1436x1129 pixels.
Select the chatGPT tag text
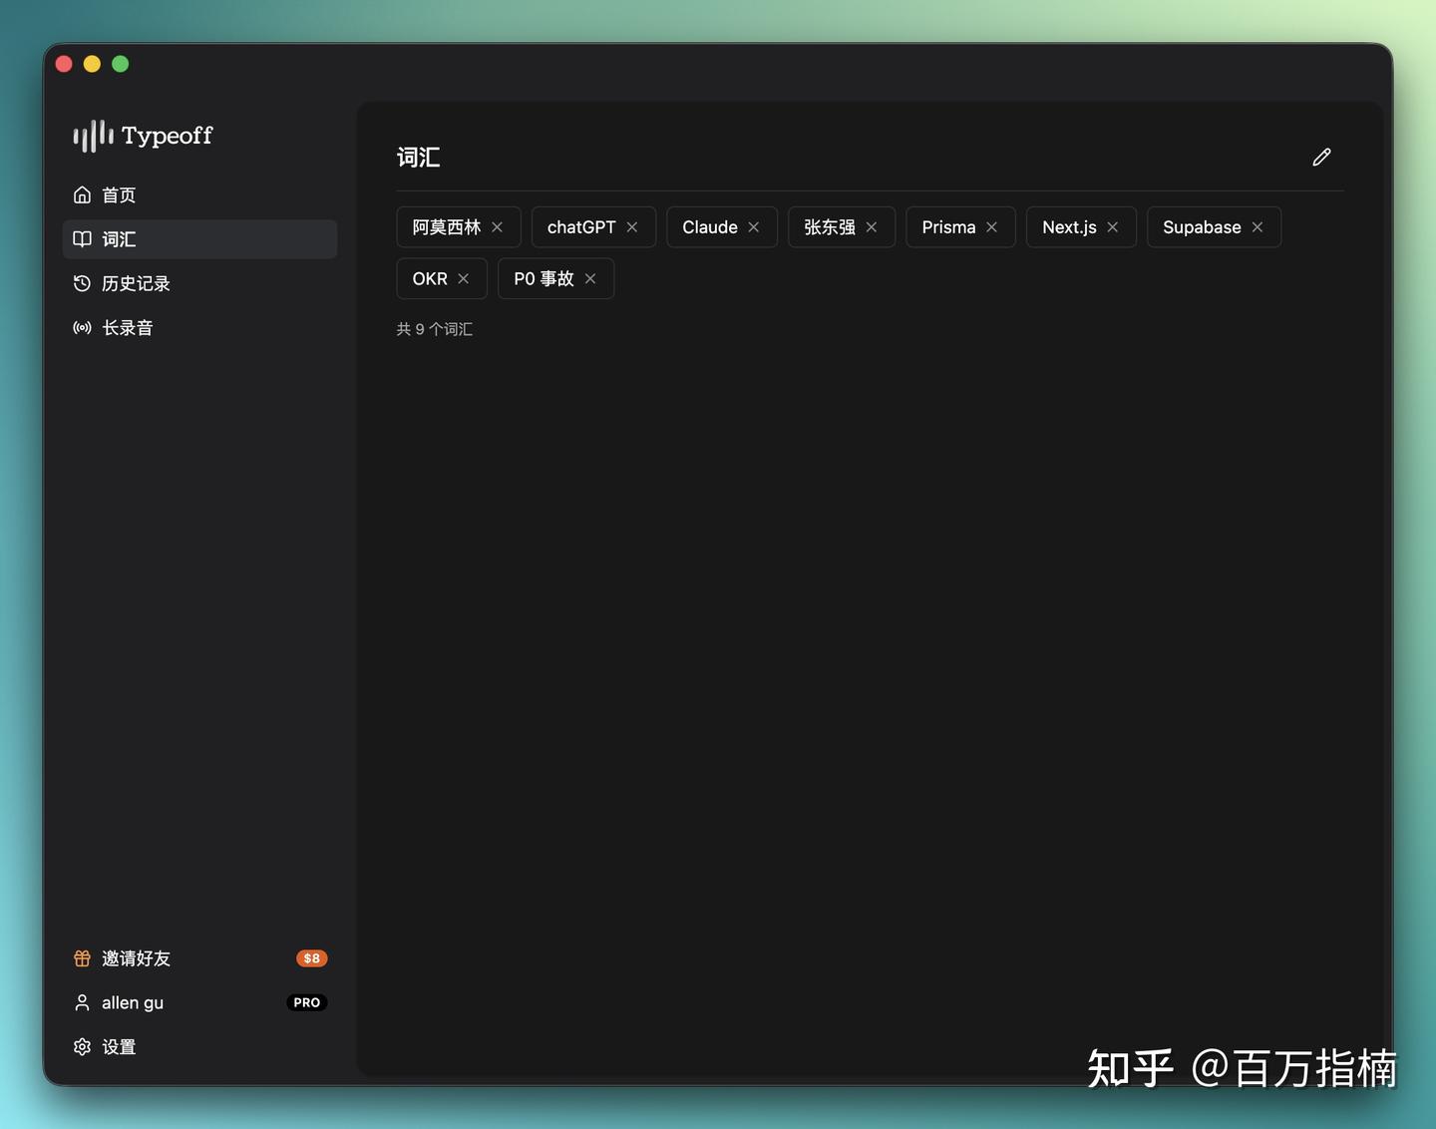tap(581, 227)
